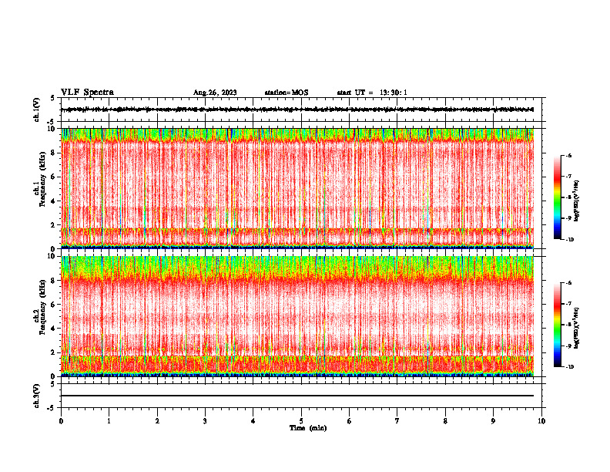The height and width of the screenshot is (472, 610).
Task: Click the ch.1 waveform trace
Action: click(x=297, y=110)
